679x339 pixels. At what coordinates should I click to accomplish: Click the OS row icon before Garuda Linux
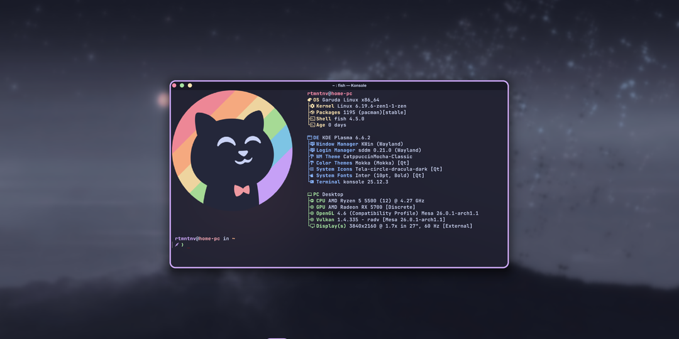(x=309, y=100)
